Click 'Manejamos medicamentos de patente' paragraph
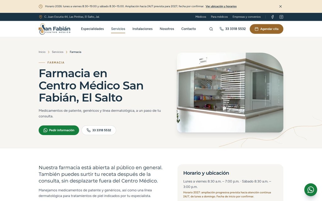Image resolution: width=322 pixels, height=201 pixels. 95,193
